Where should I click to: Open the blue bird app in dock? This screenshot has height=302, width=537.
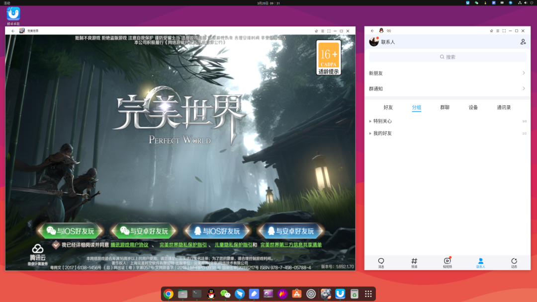pyautogui.click(x=240, y=294)
